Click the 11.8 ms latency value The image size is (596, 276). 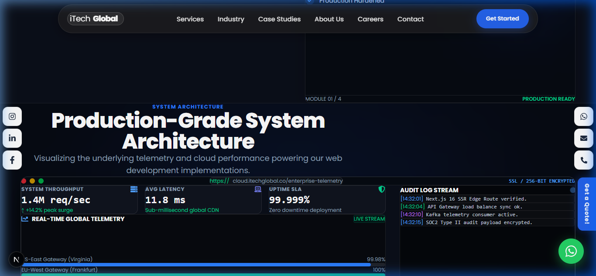pos(165,200)
